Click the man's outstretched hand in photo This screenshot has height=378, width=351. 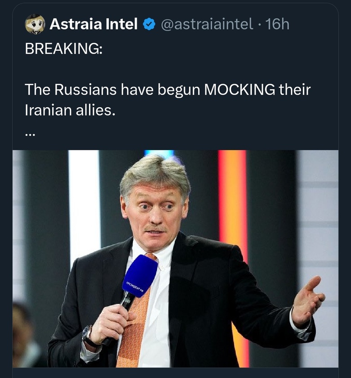[307, 300]
